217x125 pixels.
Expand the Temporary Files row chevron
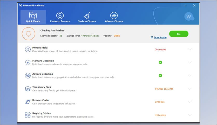coord(189,89)
